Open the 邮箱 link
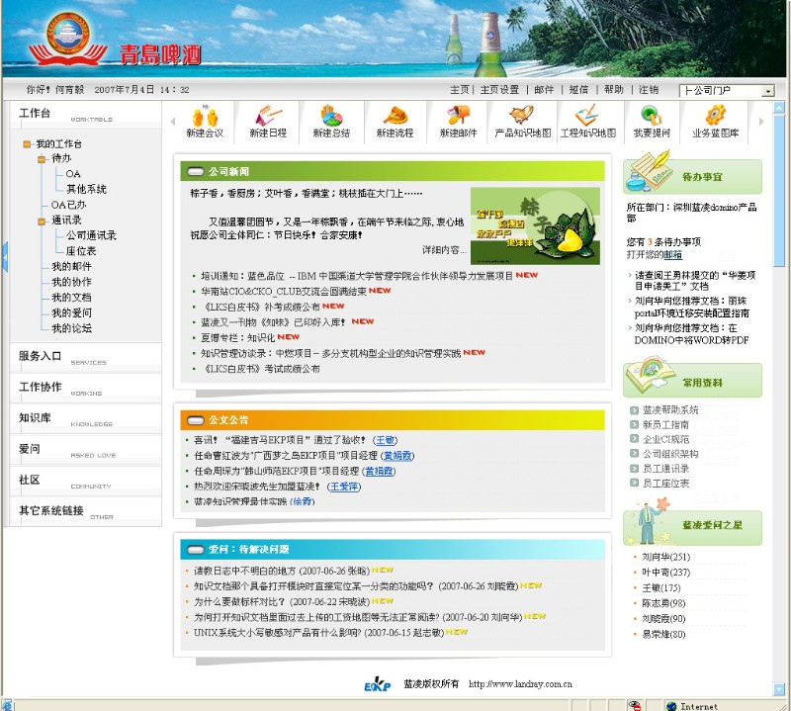 coord(673,255)
